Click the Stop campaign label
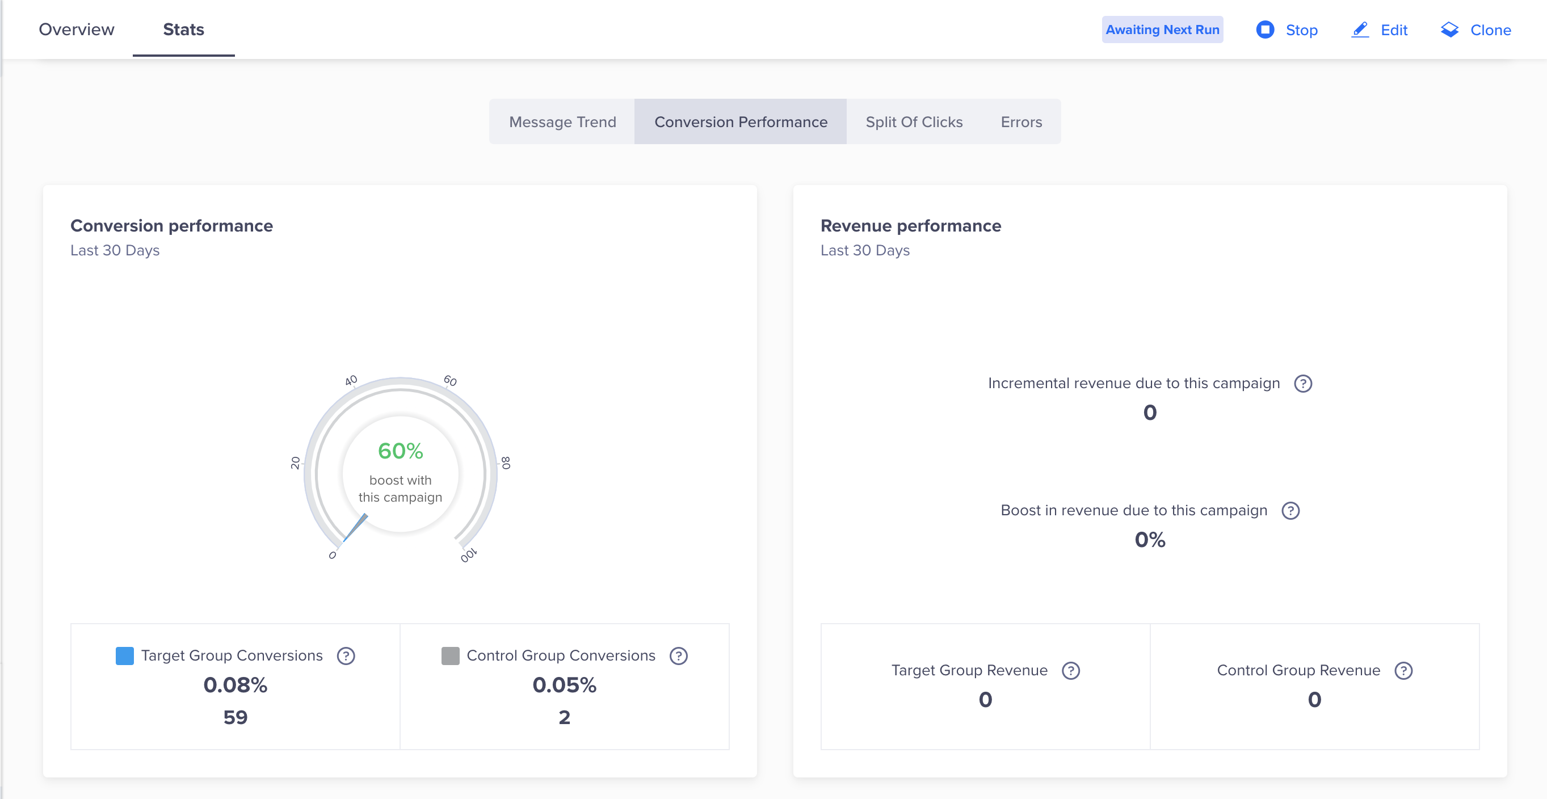 tap(1301, 30)
